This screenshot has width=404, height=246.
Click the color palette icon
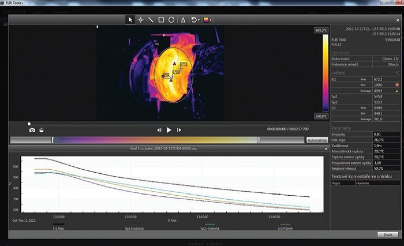point(206,20)
